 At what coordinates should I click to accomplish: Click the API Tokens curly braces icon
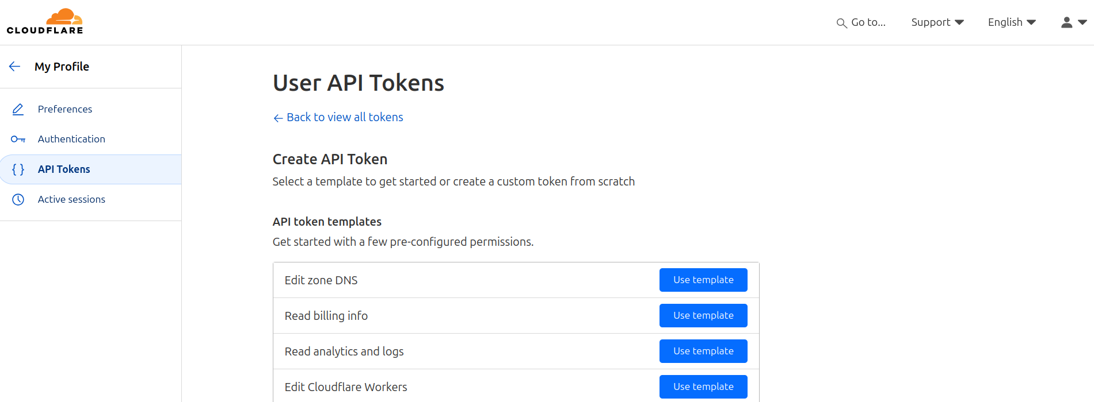tap(18, 169)
